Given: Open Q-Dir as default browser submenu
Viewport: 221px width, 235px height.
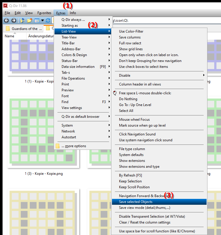Looking at the screenshot, I should pos(83,117).
